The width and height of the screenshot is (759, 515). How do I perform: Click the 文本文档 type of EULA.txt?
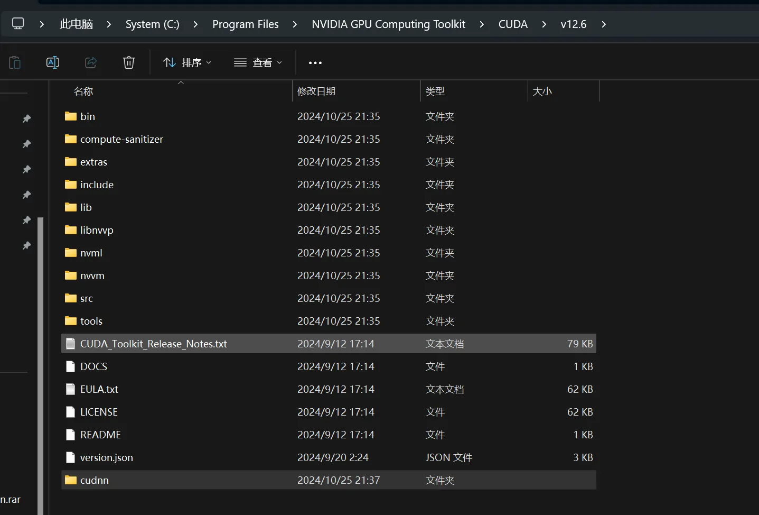click(x=445, y=389)
